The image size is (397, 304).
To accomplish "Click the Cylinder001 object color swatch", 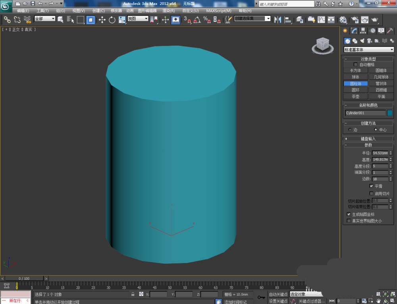I will coord(390,113).
